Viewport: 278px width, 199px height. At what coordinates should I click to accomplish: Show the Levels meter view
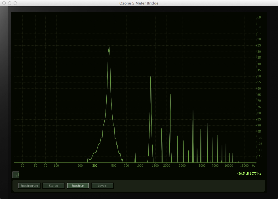tap(102, 186)
